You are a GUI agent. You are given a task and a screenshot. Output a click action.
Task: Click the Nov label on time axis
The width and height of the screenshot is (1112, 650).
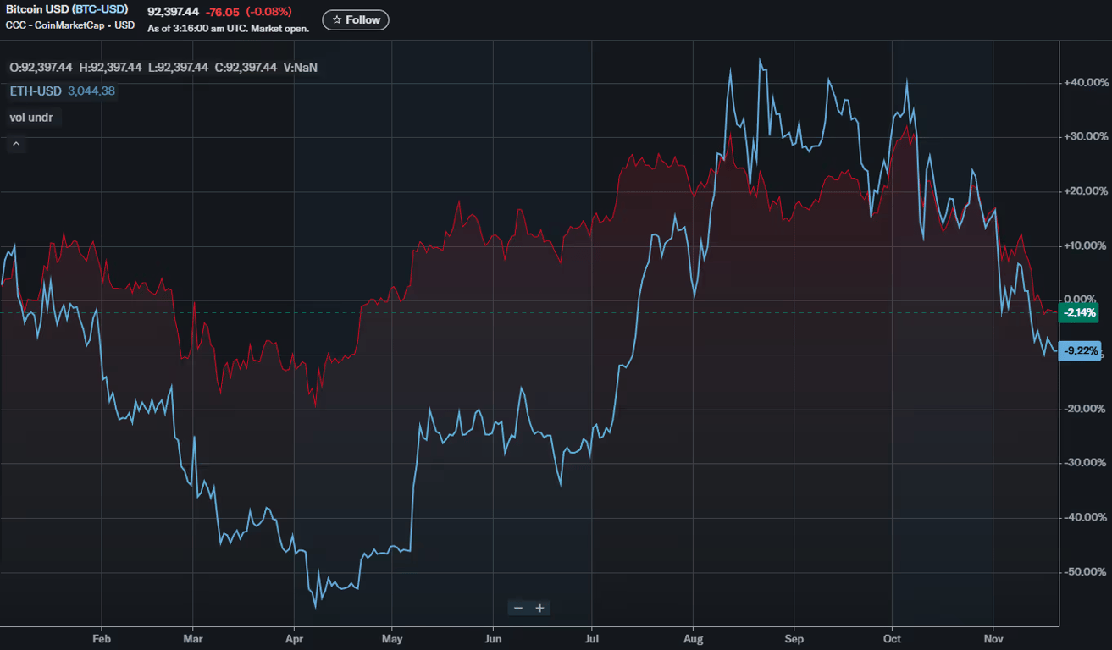click(x=993, y=637)
